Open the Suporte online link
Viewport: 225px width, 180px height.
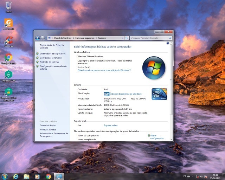pos(111,126)
